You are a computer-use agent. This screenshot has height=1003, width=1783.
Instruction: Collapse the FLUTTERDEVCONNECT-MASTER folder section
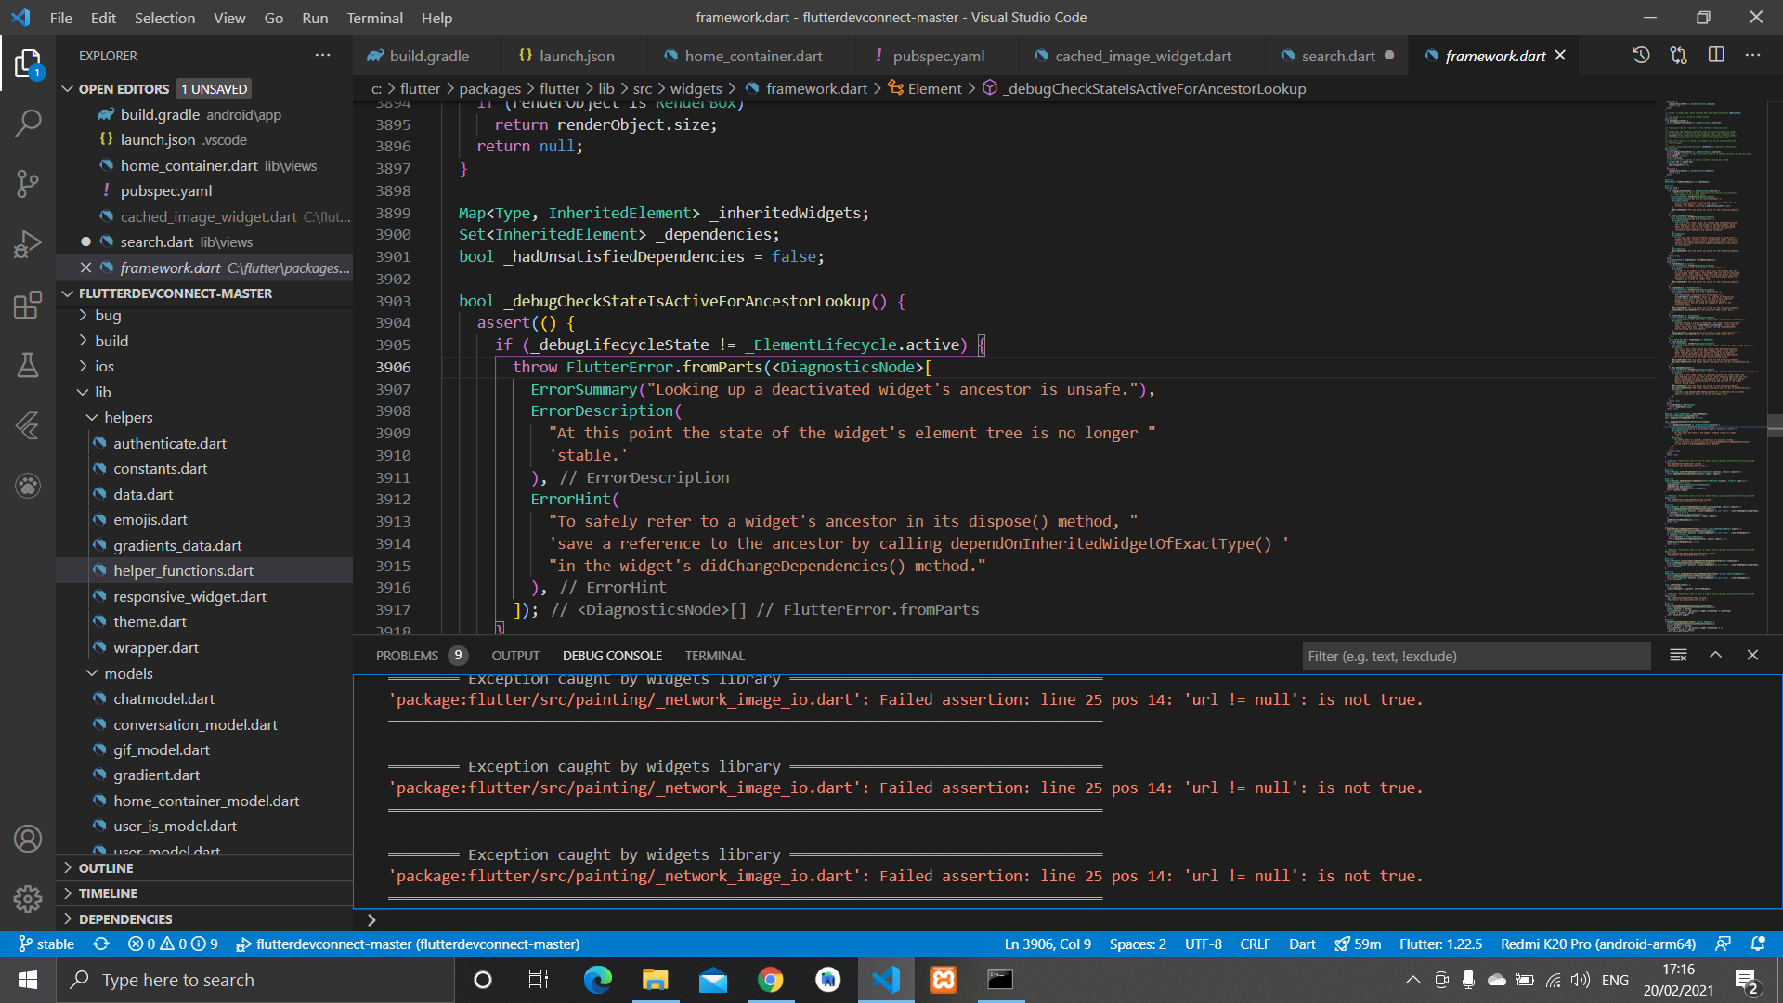click(67, 293)
